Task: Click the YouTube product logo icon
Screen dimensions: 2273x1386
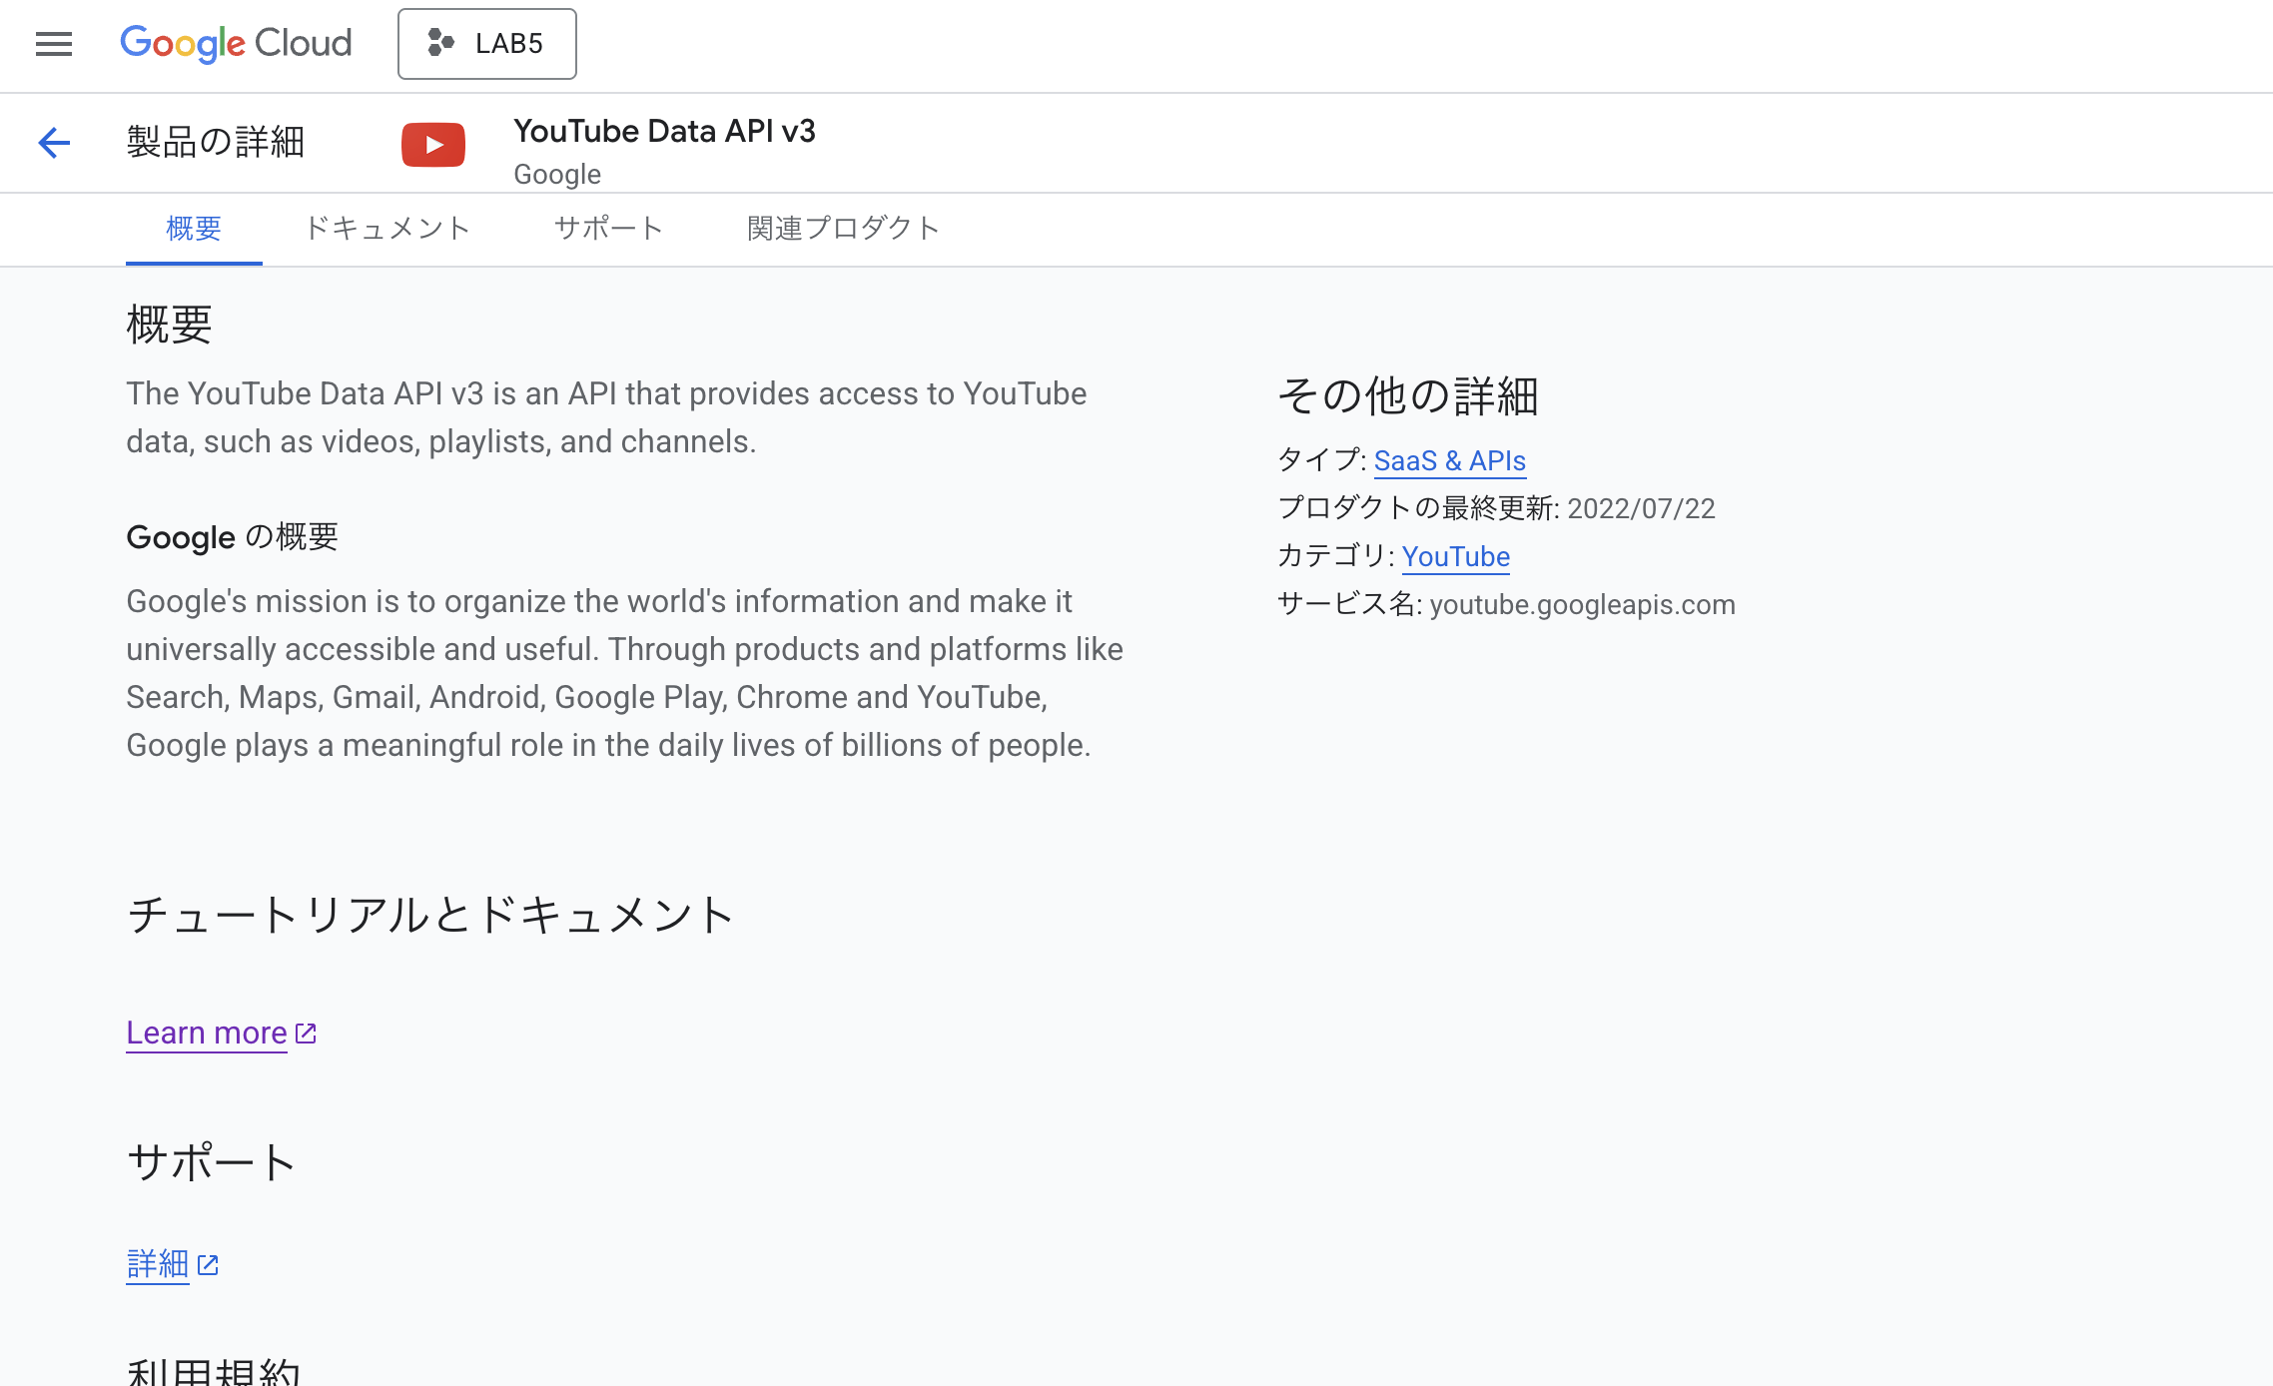Action: point(432,143)
